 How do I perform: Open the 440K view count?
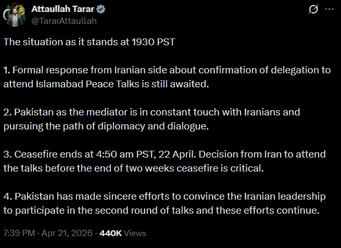[111, 233]
